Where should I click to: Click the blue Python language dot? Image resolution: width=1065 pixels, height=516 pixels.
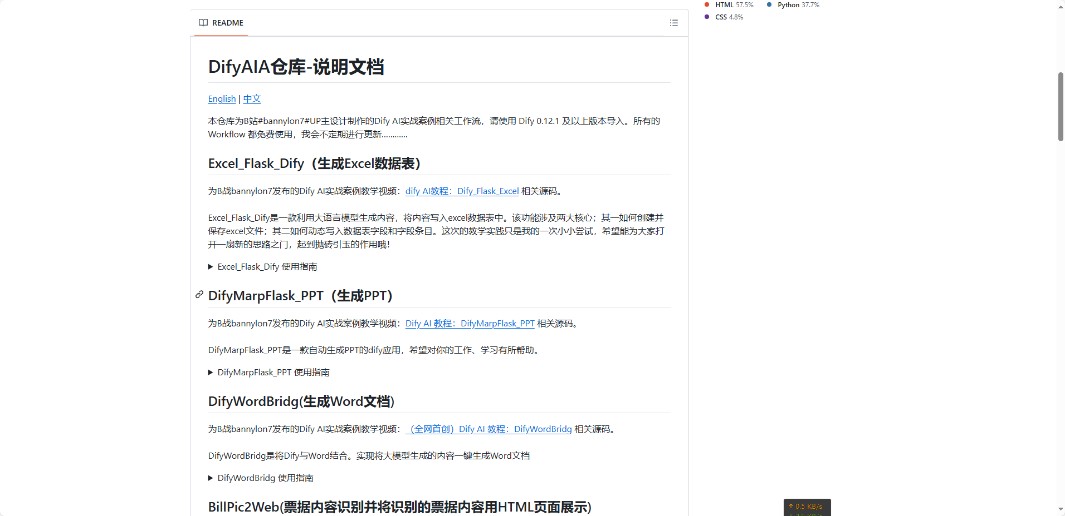(x=769, y=5)
